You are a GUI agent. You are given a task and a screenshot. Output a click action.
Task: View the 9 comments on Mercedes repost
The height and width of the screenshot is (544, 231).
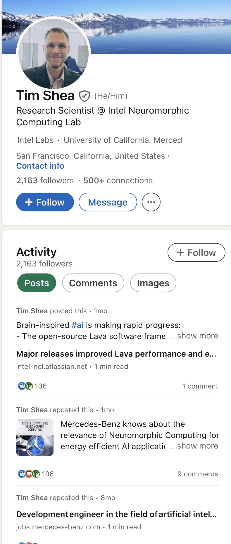(198, 474)
